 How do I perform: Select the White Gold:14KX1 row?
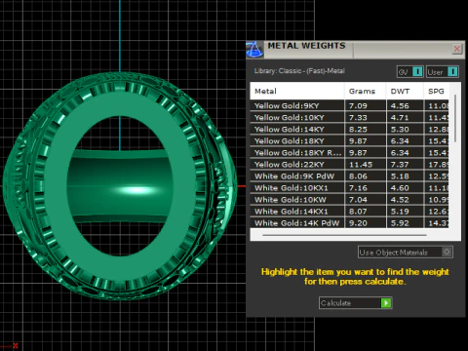pyautogui.click(x=349, y=211)
